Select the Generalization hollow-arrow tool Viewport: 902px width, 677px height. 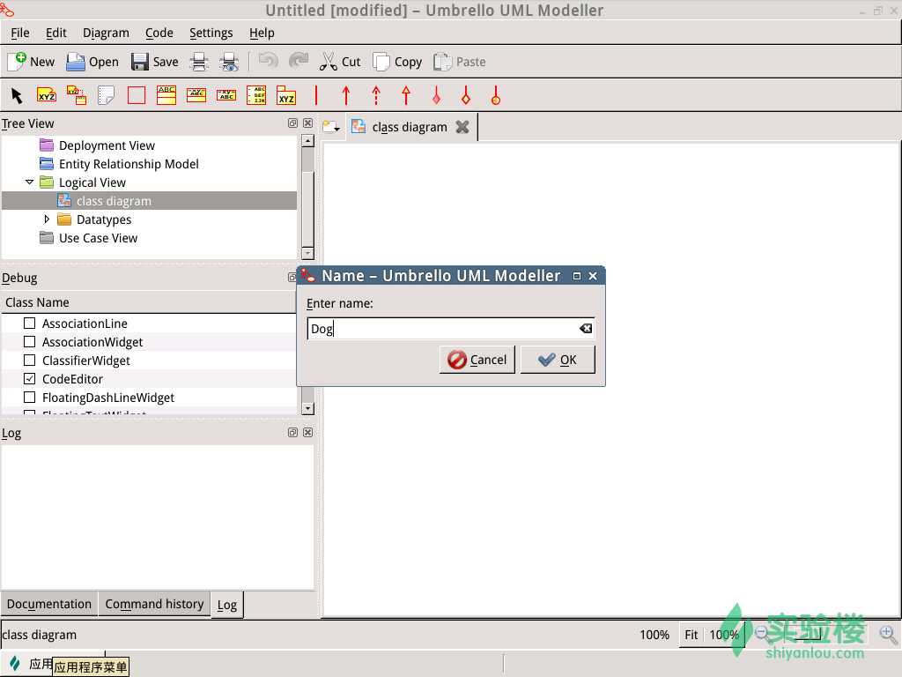pyautogui.click(x=406, y=95)
